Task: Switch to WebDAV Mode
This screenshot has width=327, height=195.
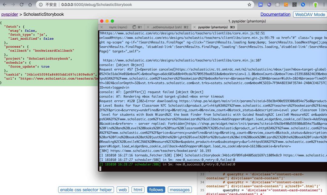Action: point(310,14)
